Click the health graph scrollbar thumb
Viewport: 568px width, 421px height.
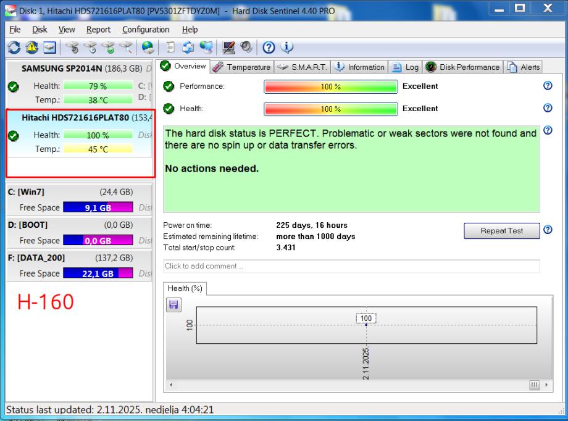click(x=534, y=385)
